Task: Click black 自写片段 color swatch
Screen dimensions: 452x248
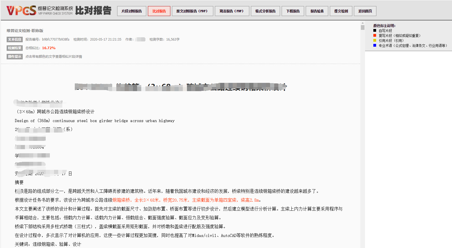Action: [x=375, y=30]
